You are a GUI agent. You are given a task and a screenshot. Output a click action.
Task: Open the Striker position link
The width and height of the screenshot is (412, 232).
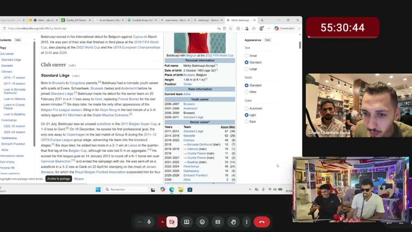tap(188, 84)
